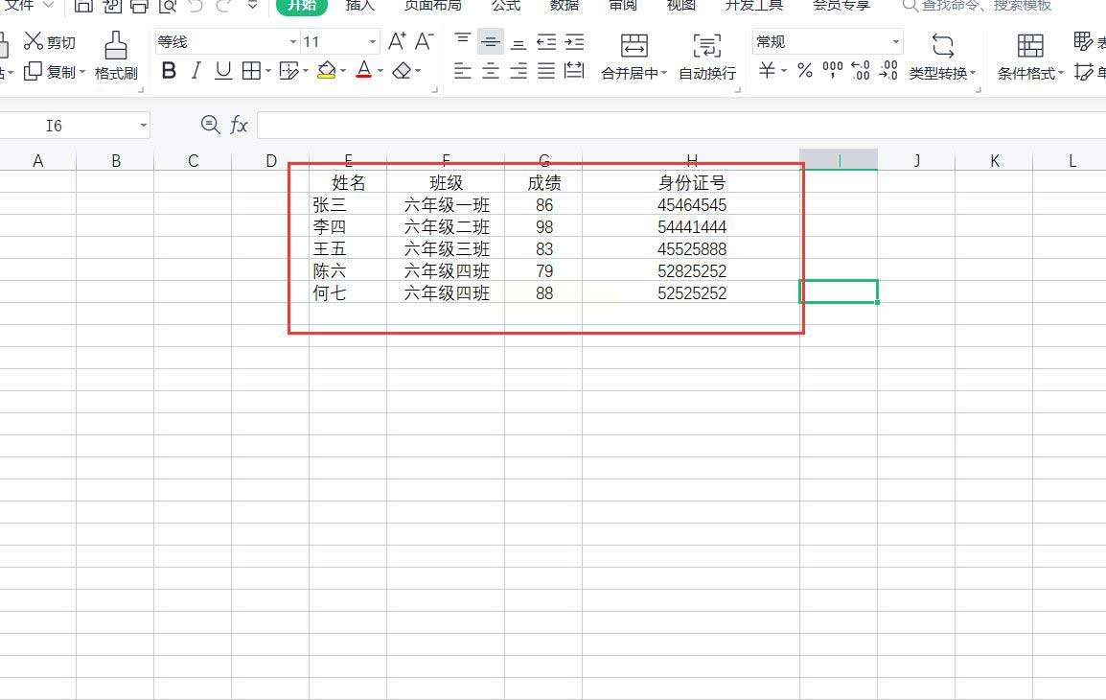Viewport: 1106px width, 700px height.
Task: Undo the last action
Action: pos(196,6)
